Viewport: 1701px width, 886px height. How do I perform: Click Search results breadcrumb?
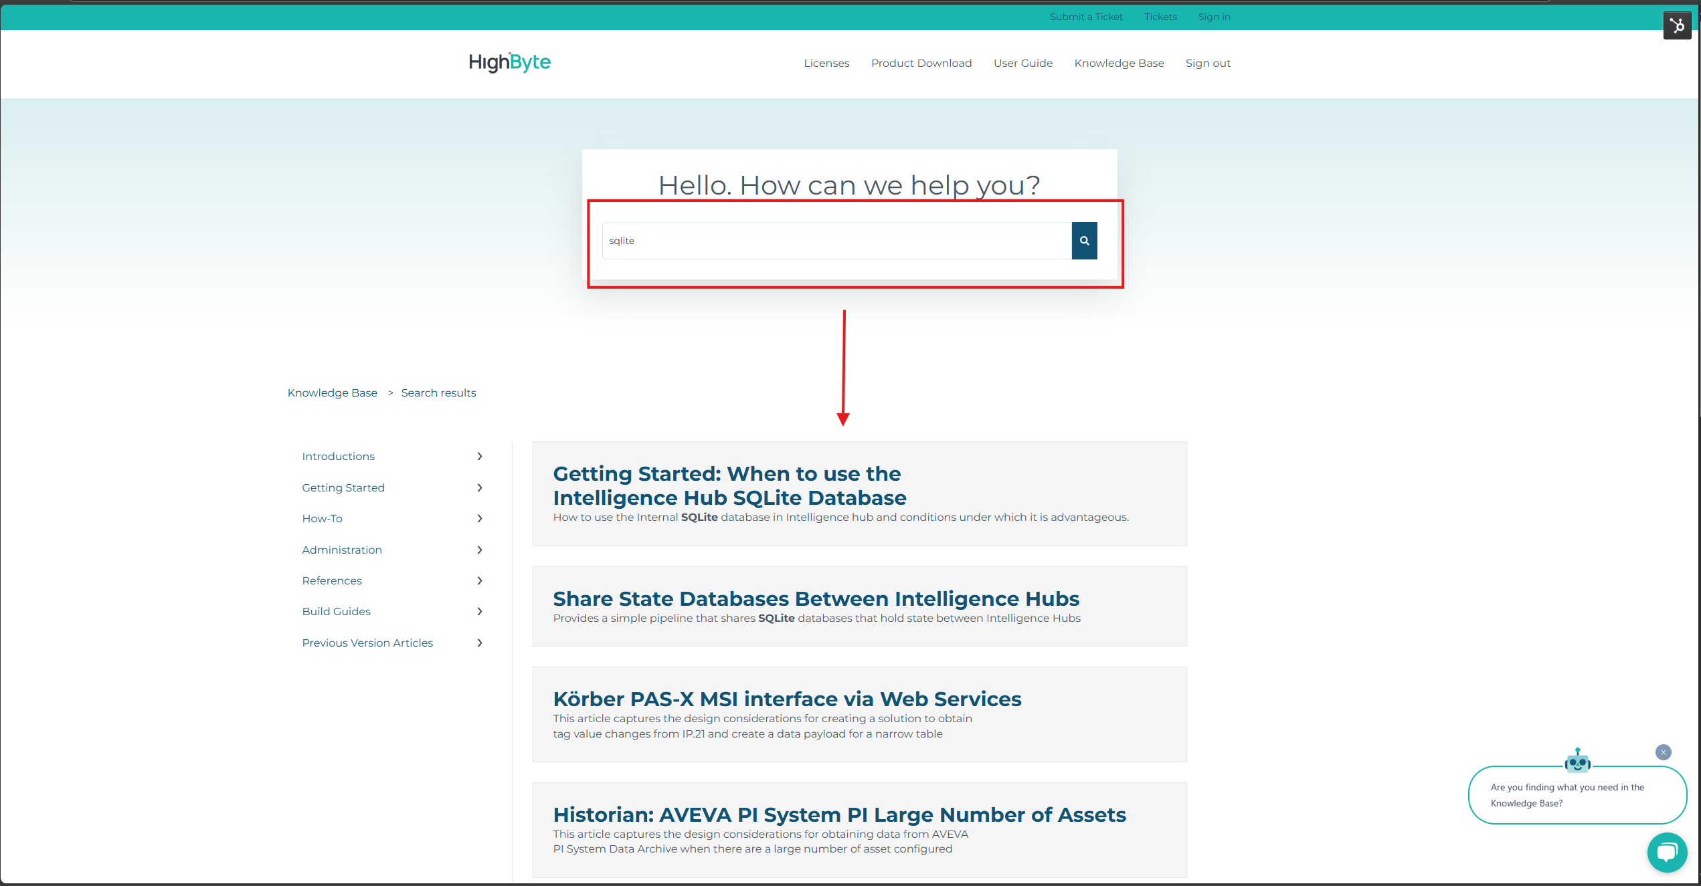438,393
